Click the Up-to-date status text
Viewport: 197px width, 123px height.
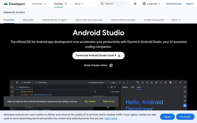coord(114,92)
